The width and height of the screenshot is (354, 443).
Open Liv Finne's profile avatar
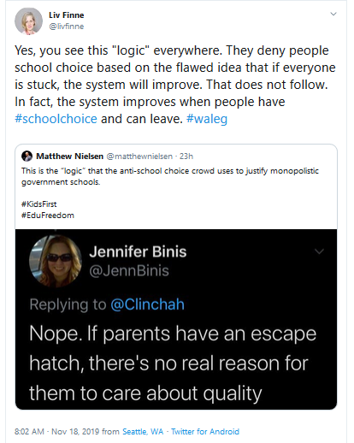[x=28, y=21]
